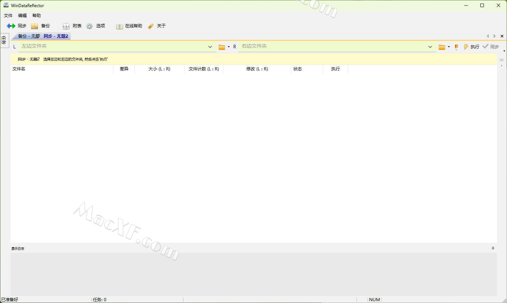The height and width of the screenshot is (303, 507).
Task: Switch to the 备份 - 无题 tab
Action: click(28, 36)
